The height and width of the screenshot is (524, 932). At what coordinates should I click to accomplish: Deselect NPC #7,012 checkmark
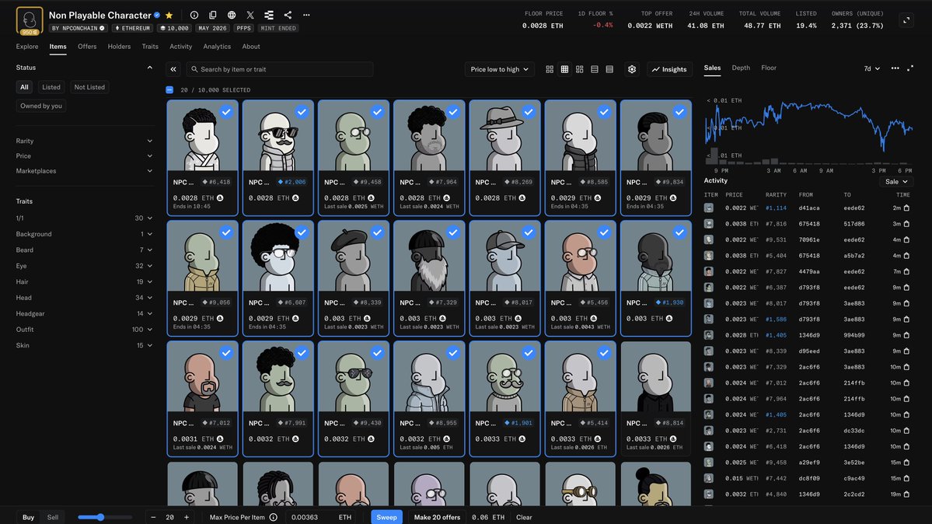point(226,353)
